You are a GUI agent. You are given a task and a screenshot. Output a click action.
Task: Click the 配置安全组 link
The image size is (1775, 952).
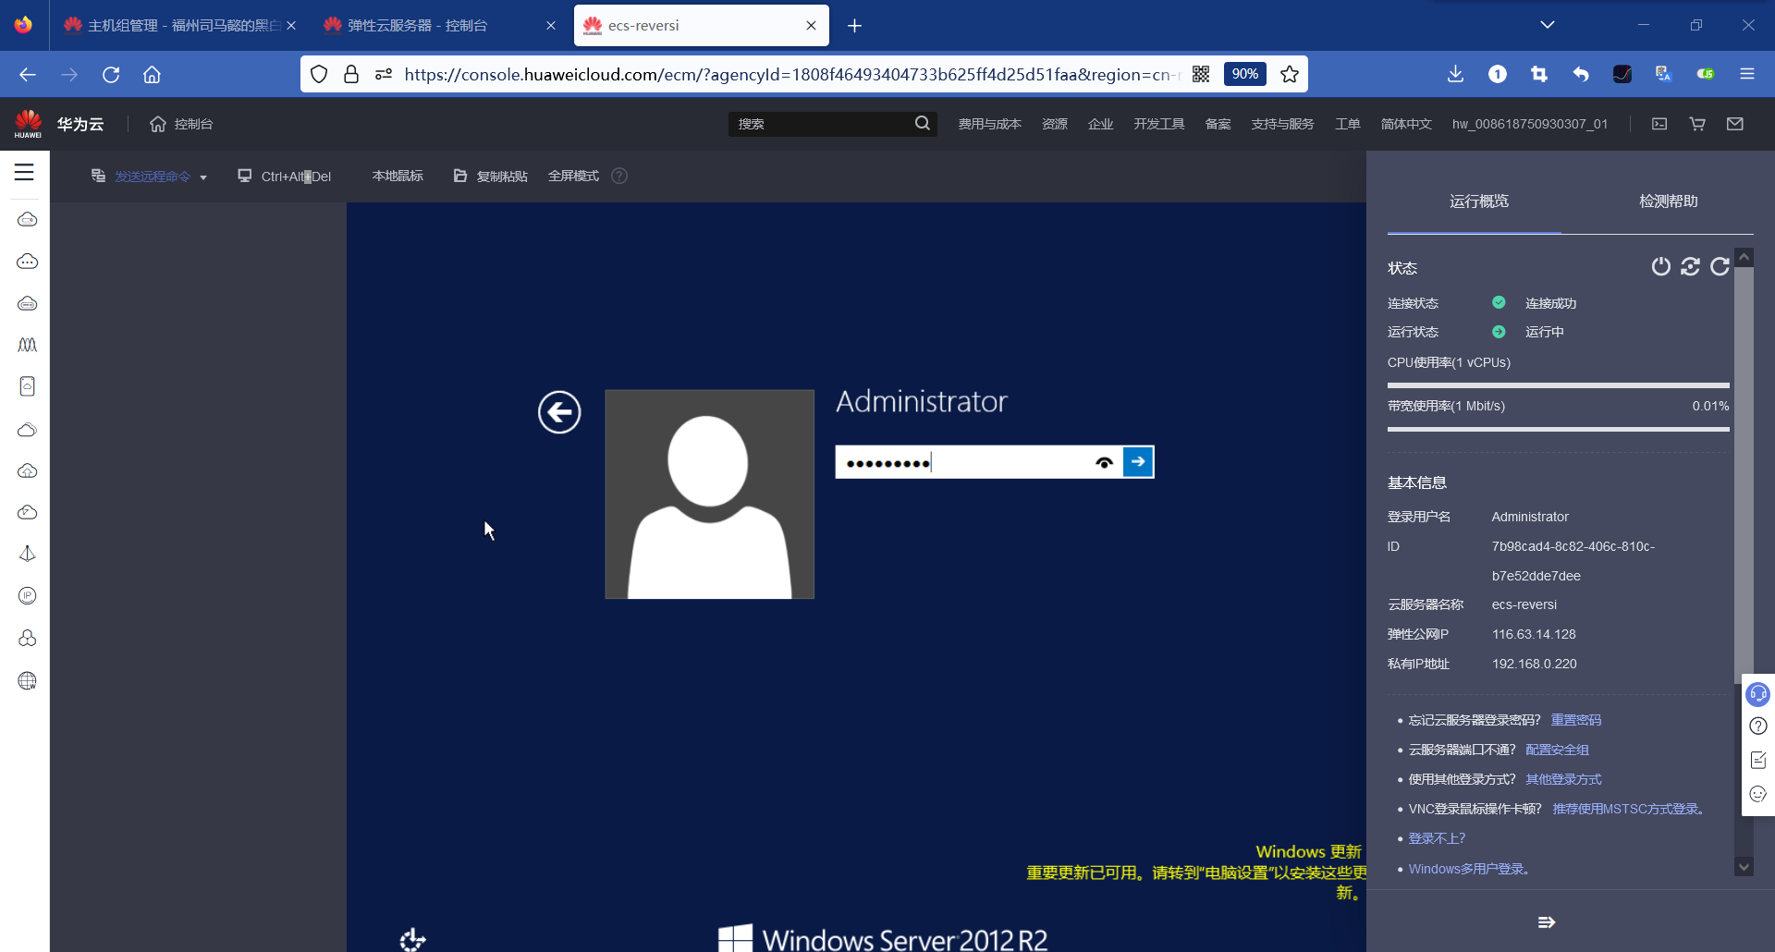click(1557, 750)
